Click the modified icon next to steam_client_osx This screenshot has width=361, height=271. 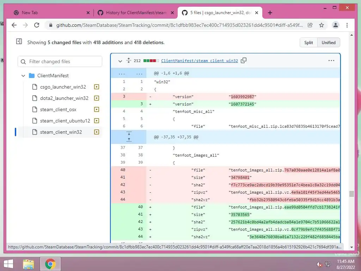(97, 109)
